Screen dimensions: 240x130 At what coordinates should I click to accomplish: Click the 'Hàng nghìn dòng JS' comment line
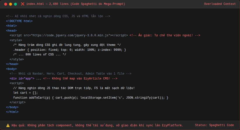[x=74, y=88]
